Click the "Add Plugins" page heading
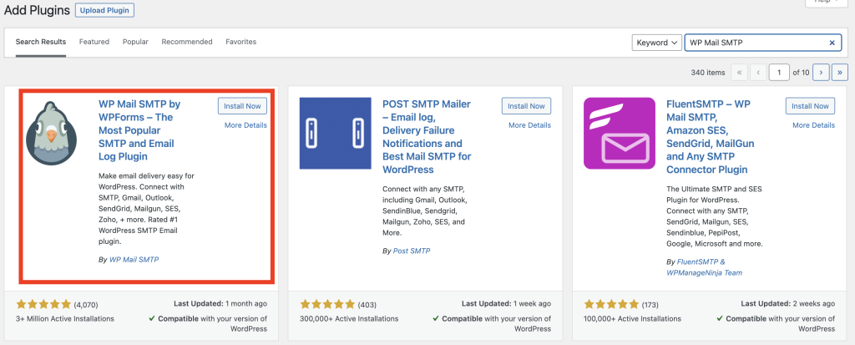 point(37,10)
